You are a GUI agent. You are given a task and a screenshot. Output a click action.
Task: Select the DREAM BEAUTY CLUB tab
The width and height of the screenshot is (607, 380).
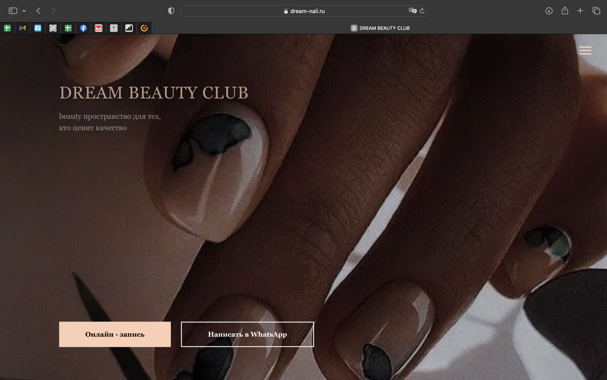pos(380,28)
